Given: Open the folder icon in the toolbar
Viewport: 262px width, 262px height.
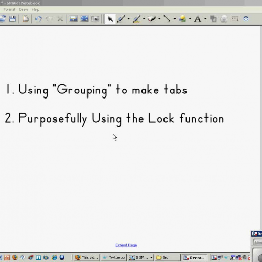Looking at the screenshot, I should point(3,19).
